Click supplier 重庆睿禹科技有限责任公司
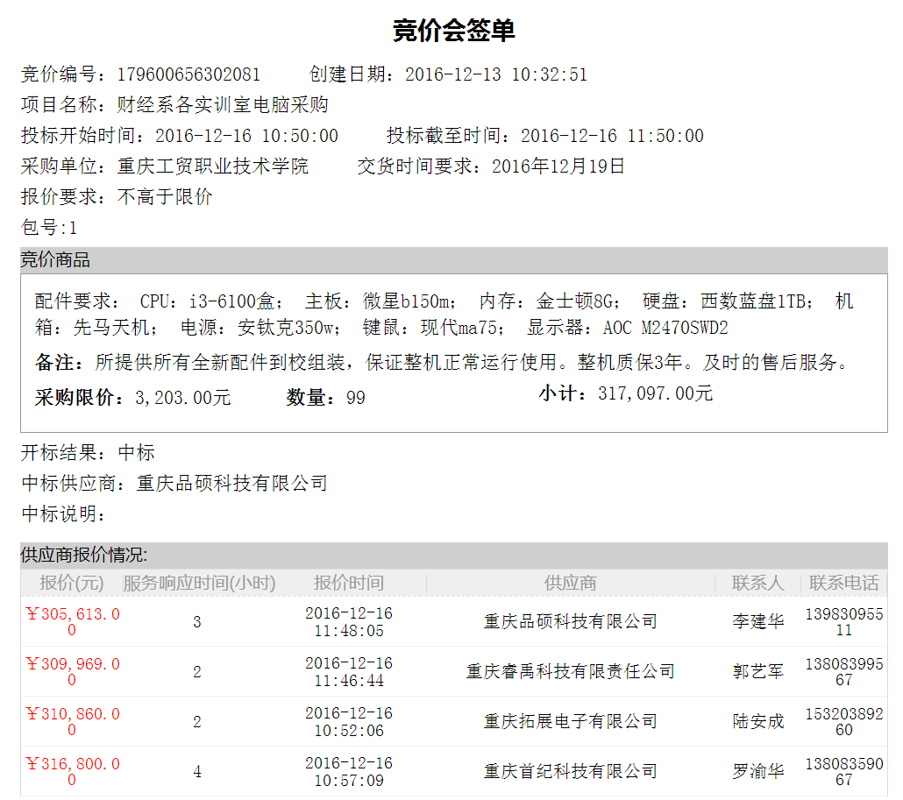 pos(570,672)
